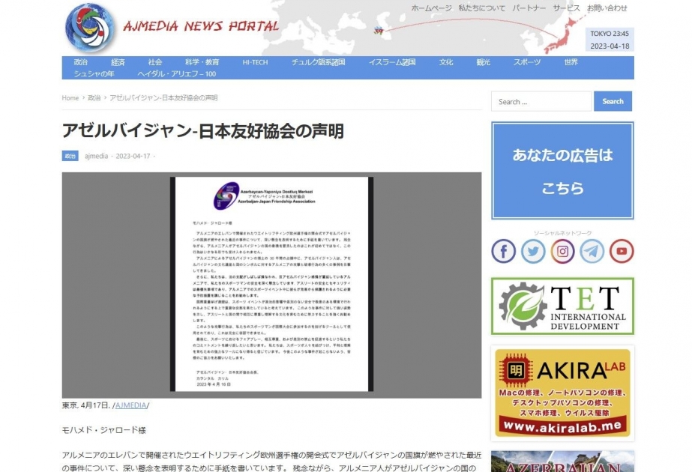This screenshot has width=692, height=472.
Task: Click the blue Search button
Action: click(613, 101)
